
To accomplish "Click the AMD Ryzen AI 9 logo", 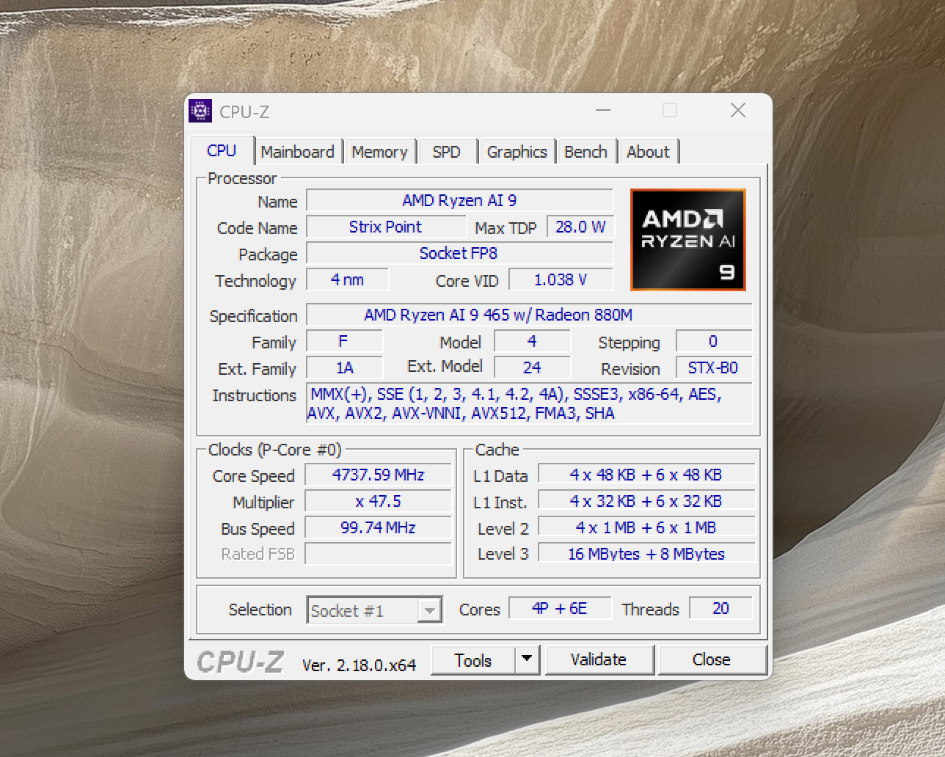I will (x=687, y=240).
